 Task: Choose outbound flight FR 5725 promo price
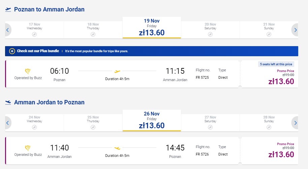coord(281,81)
